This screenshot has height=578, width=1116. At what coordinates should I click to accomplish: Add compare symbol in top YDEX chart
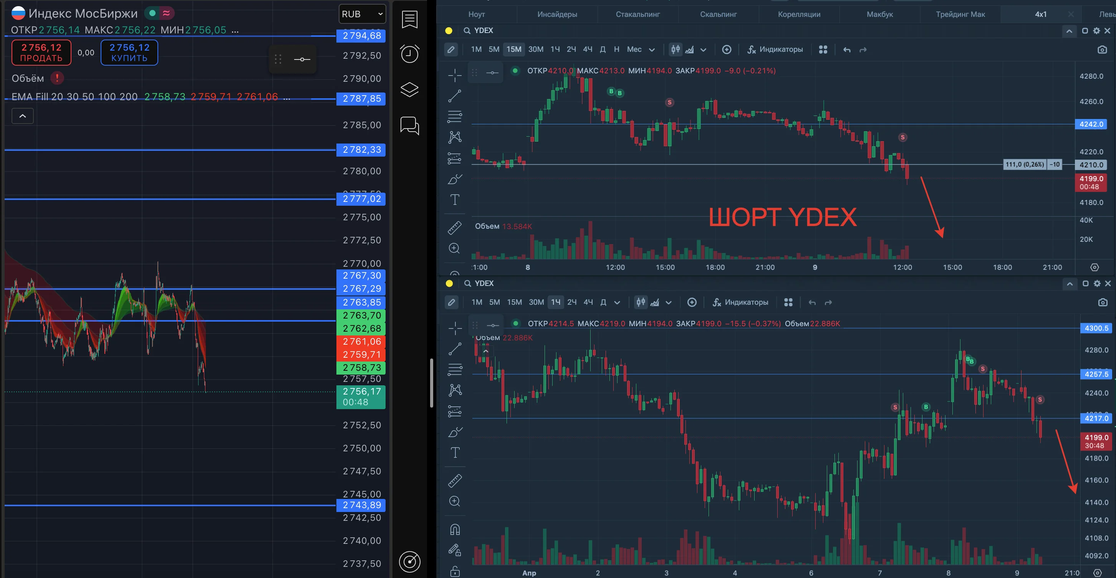click(727, 50)
